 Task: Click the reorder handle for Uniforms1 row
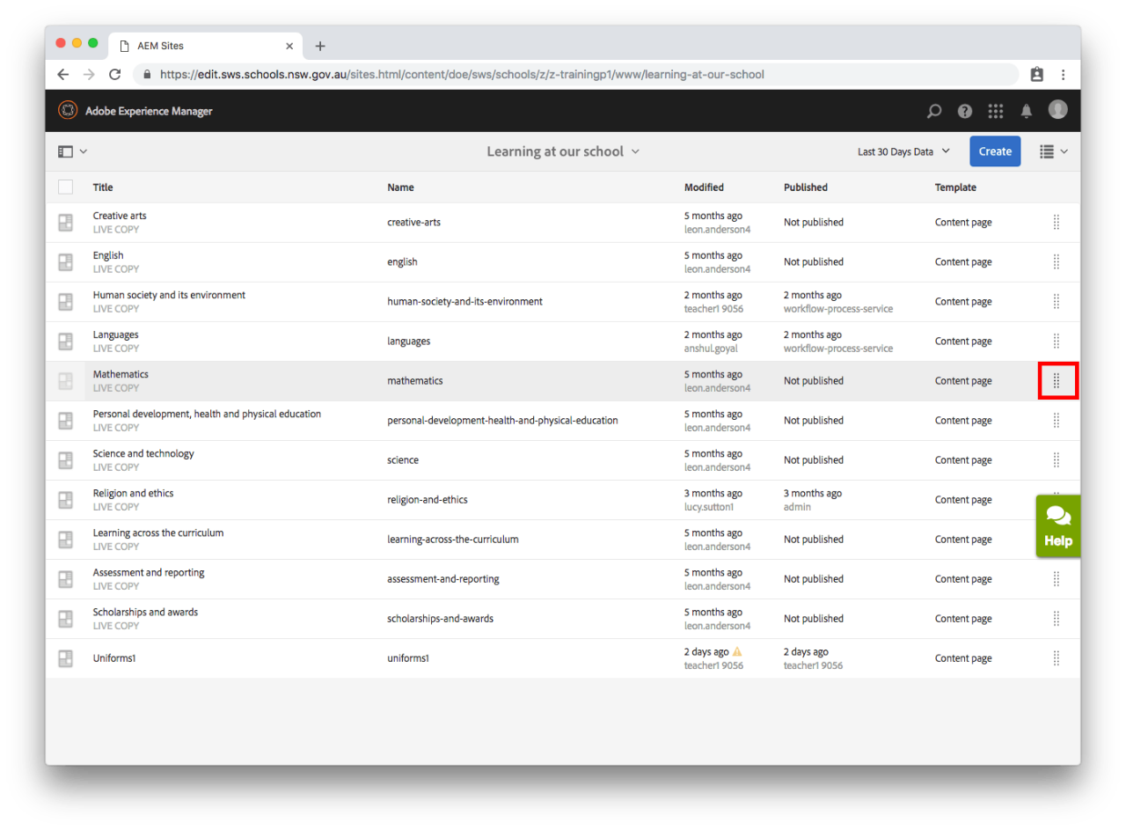point(1057,658)
